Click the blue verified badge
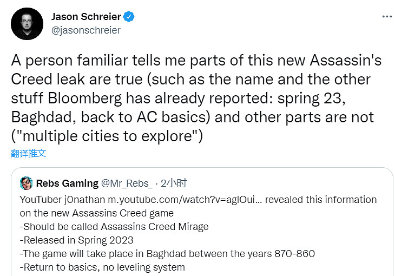Viewport: 395px width, 276px height. coord(129,17)
